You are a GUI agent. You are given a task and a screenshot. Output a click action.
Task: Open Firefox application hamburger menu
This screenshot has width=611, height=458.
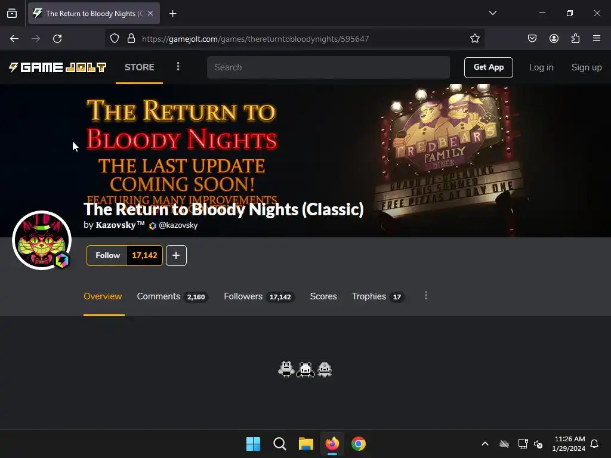click(597, 38)
